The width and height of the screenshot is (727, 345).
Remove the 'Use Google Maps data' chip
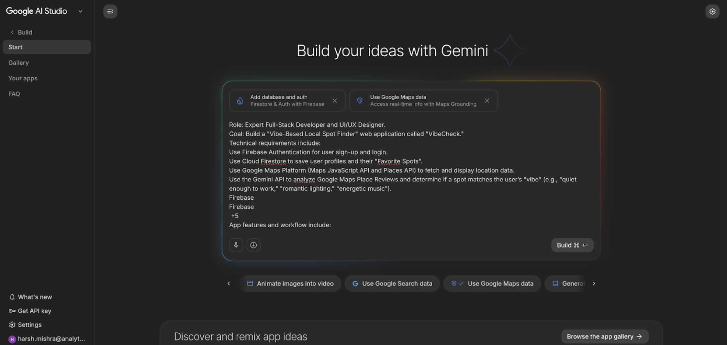coord(487,101)
